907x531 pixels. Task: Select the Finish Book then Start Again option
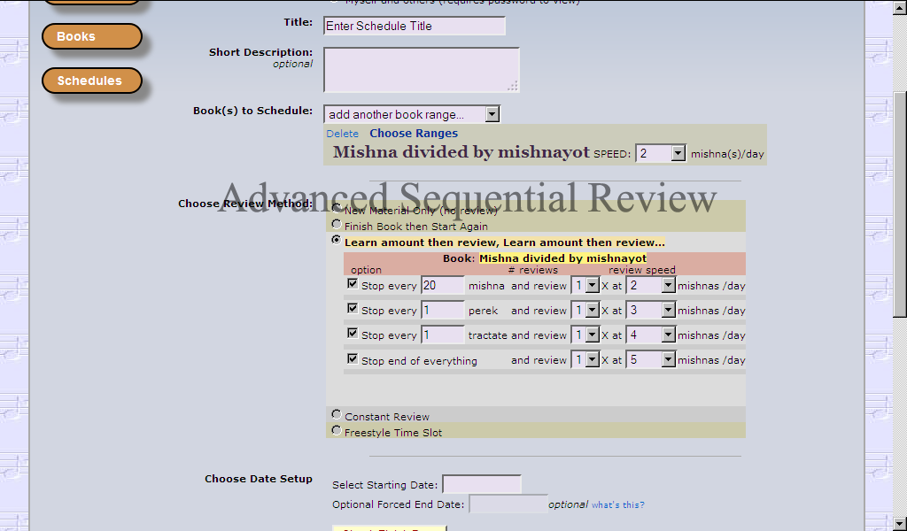(337, 225)
